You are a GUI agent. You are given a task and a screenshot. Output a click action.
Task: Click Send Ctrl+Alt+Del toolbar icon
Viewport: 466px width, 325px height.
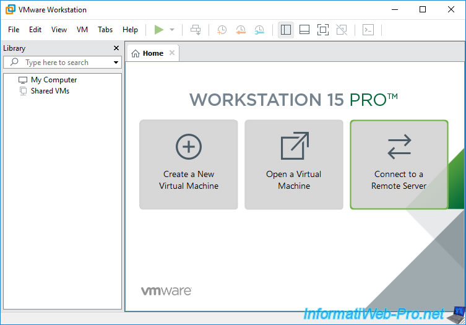[x=196, y=30]
